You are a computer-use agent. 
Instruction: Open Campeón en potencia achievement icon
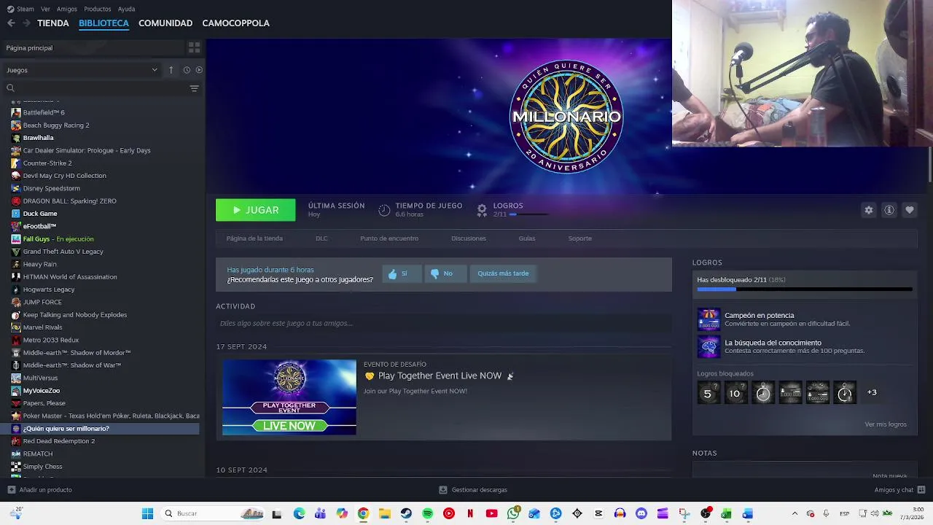(x=708, y=319)
